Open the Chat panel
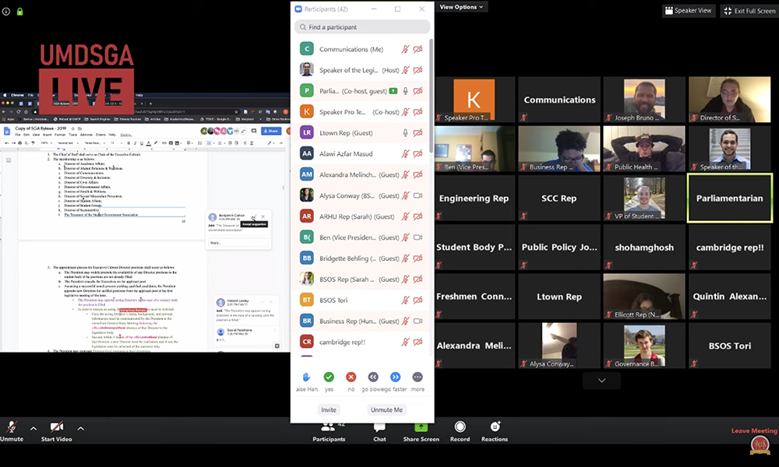779x467 pixels. tap(379, 430)
